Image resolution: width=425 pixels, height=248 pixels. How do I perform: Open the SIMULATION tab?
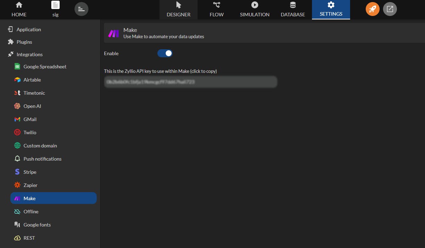tap(255, 10)
